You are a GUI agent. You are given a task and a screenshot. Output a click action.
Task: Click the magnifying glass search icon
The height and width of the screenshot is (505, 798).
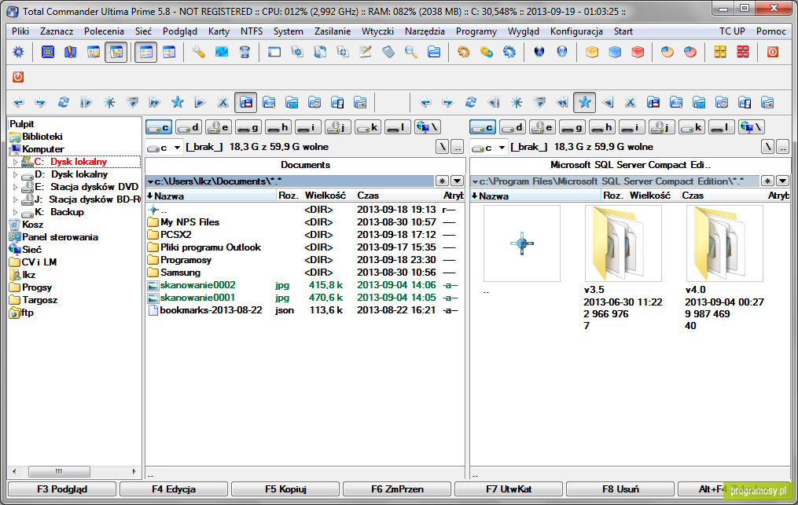click(x=411, y=52)
